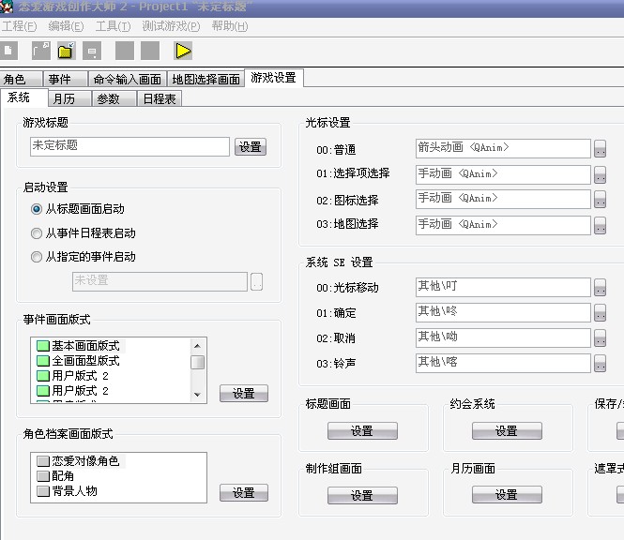
Task: Click 设置 under 制作组画面
Action: 362,495
